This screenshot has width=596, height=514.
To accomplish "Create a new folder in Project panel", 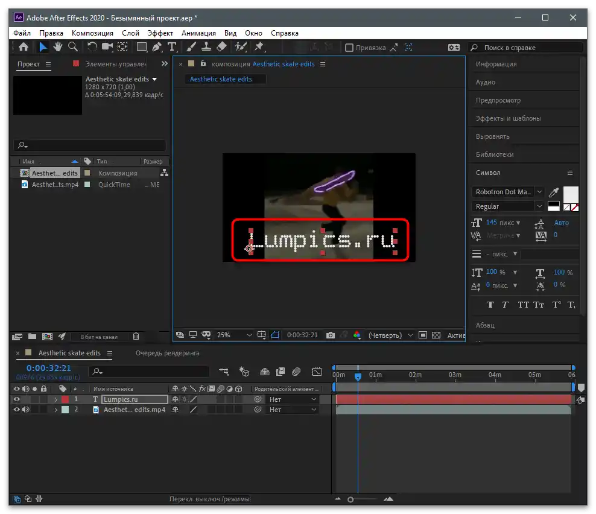I will tap(33, 337).
